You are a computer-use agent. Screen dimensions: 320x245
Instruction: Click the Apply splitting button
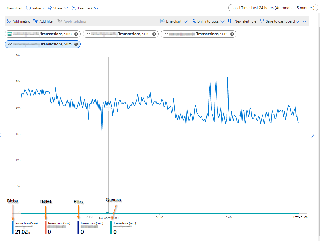[x=72, y=21]
